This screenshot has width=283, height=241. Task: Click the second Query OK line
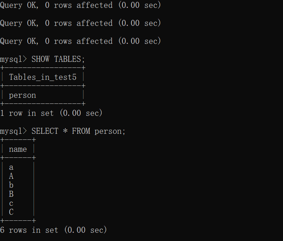coord(80,23)
